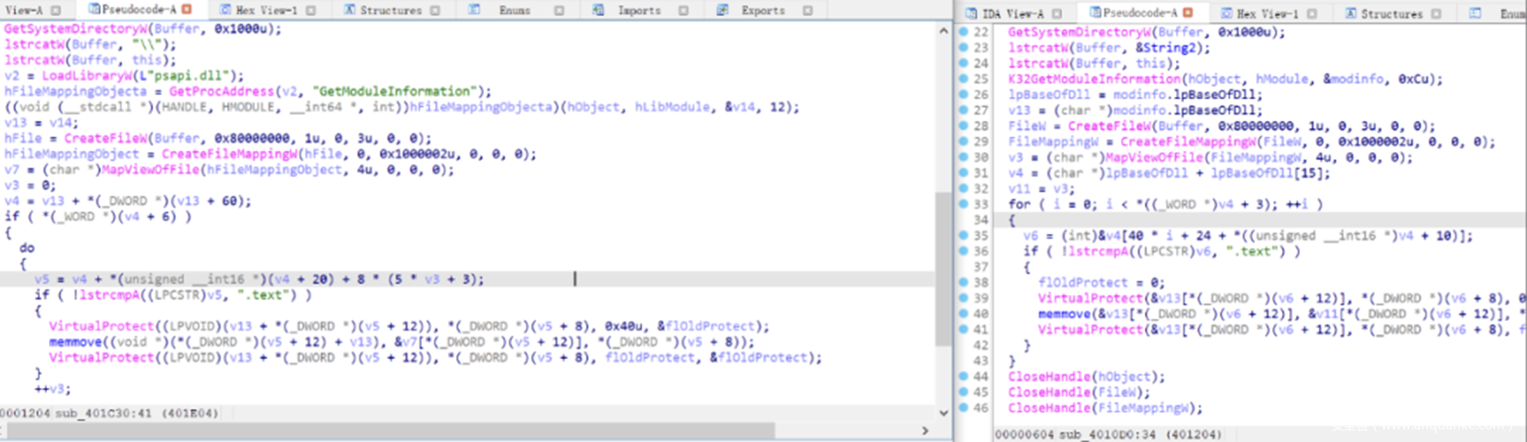Click the Exports tab icon in left pane
The width and height of the screenshot is (1527, 442).
point(722,10)
